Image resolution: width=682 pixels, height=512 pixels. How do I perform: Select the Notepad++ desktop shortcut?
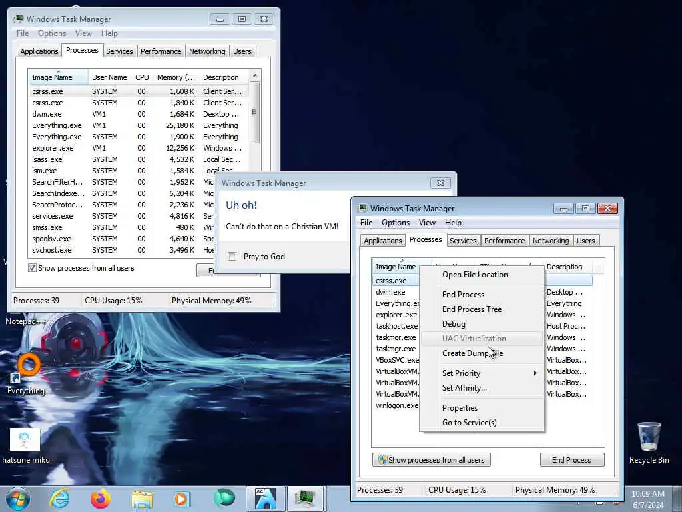(25, 321)
